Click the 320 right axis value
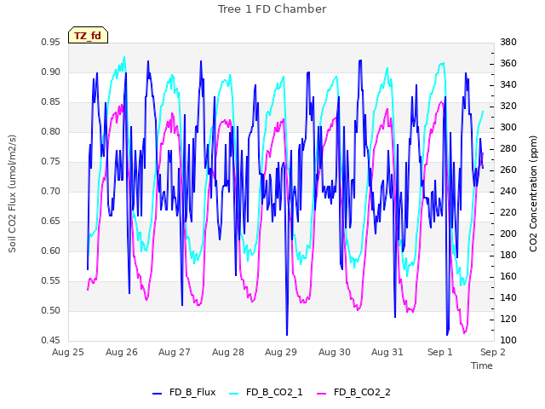 508,106
